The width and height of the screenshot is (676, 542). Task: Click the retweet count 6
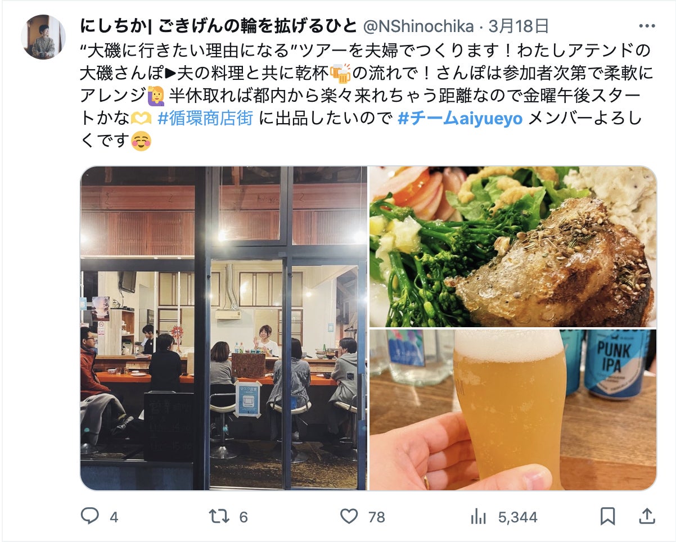coord(244,517)
